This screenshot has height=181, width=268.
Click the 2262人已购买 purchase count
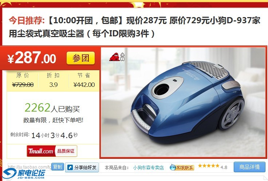52,108
